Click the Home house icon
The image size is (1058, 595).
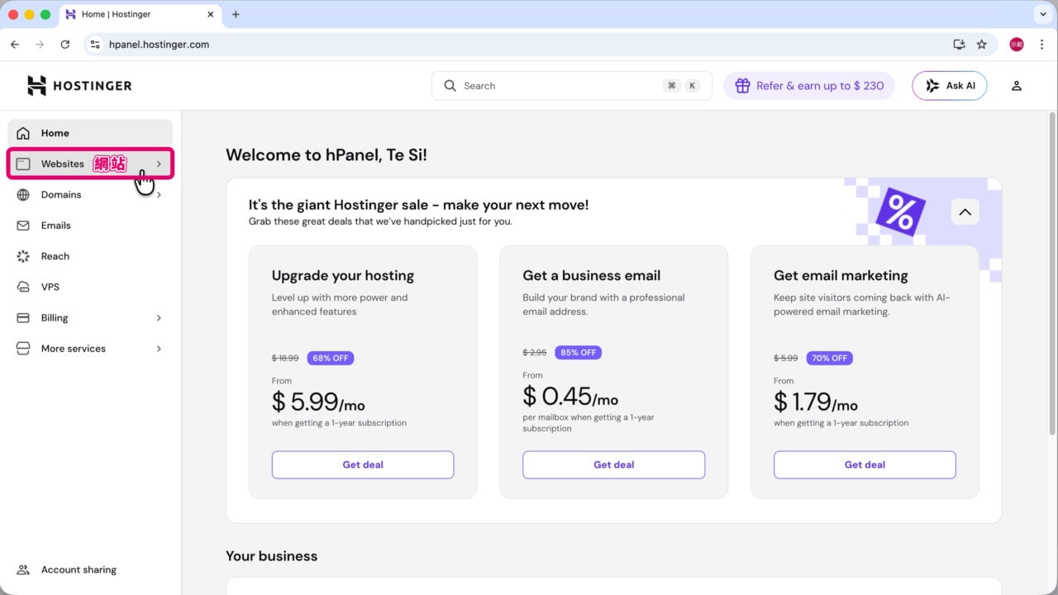click(x=23, y=133)
